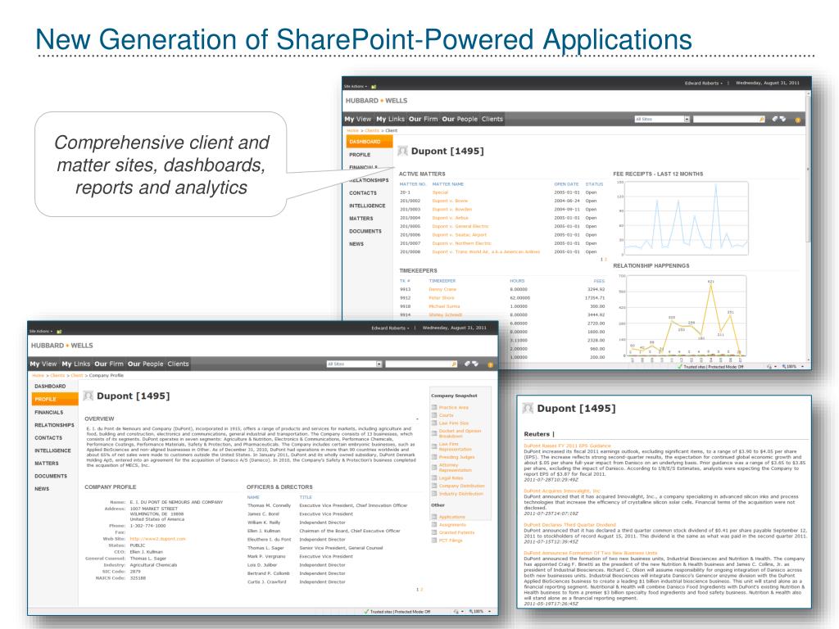Open the Edward Roberts user menu in the profile window
839x629 pixels.
[x=390, y=328]
